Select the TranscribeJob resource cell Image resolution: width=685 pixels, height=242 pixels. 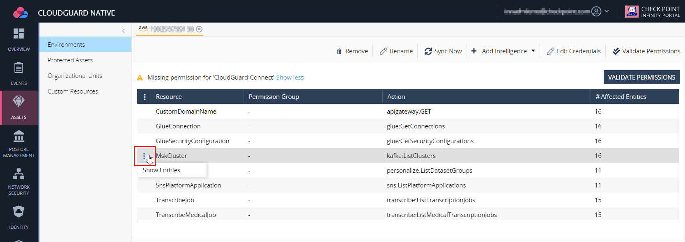tap(175, 200)
